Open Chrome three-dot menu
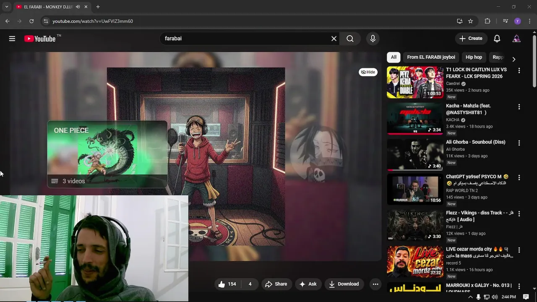537x302 pixels. tap(529, 21)
